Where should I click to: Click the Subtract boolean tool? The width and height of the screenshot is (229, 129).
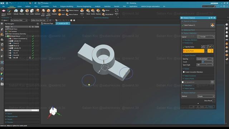coord(37,12)
